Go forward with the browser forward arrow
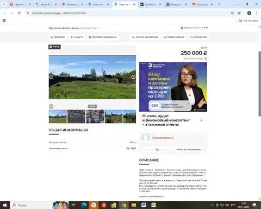Viewport: 261px width, 209px height. [x=12, y=13]
